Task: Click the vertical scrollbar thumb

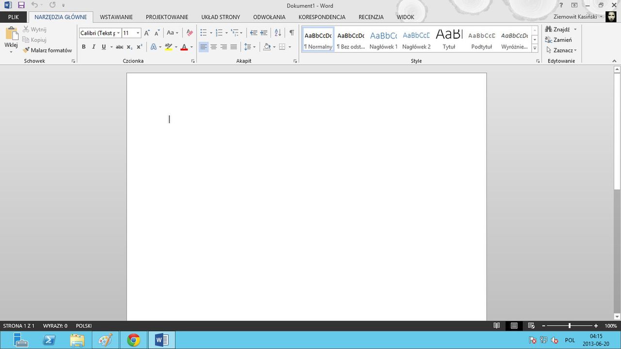Action: (x=617, y=131)
